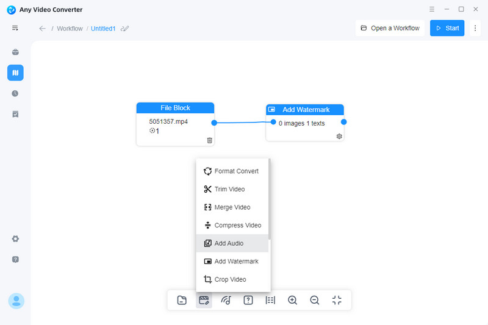Toggle the video tools clapperboard toolbar icon
The height and width of the screenshot is (325, 488).
coord(204,300)
